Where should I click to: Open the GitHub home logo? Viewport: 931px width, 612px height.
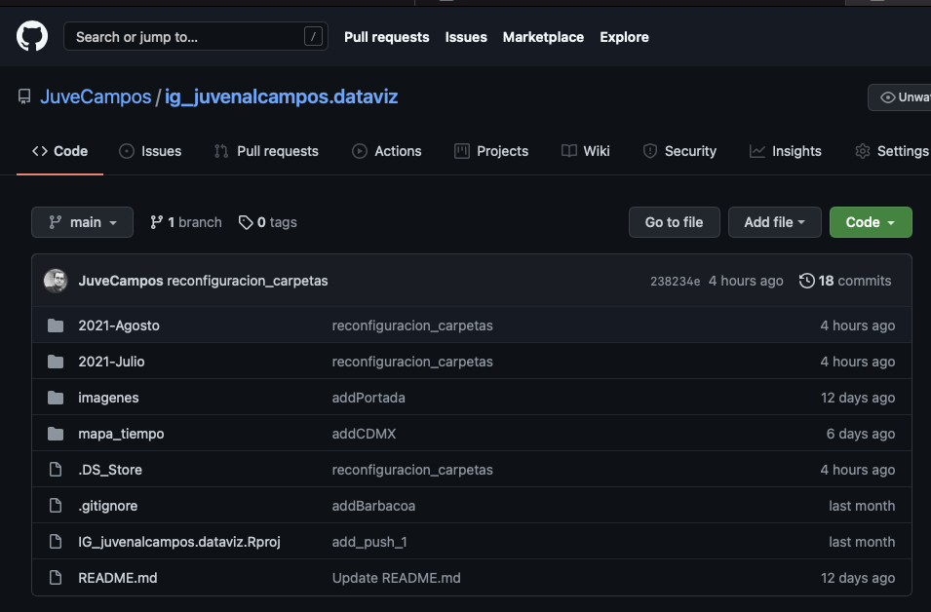32,36
